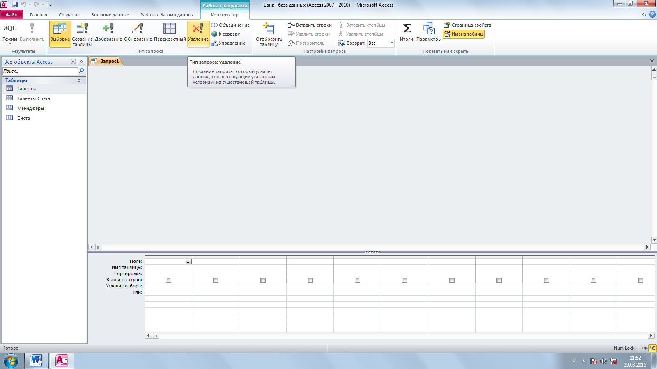Switch to the Создание ribbon tab

click(x=69, y=15)
